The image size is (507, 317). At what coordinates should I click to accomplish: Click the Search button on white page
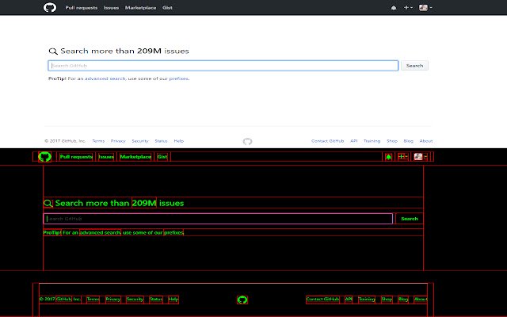414,66
